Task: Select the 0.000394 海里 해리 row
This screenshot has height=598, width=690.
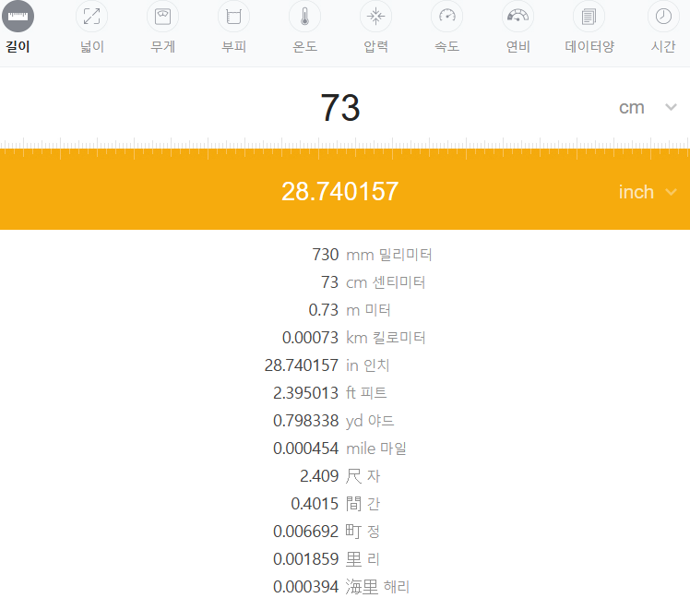Action: (341, 587)
